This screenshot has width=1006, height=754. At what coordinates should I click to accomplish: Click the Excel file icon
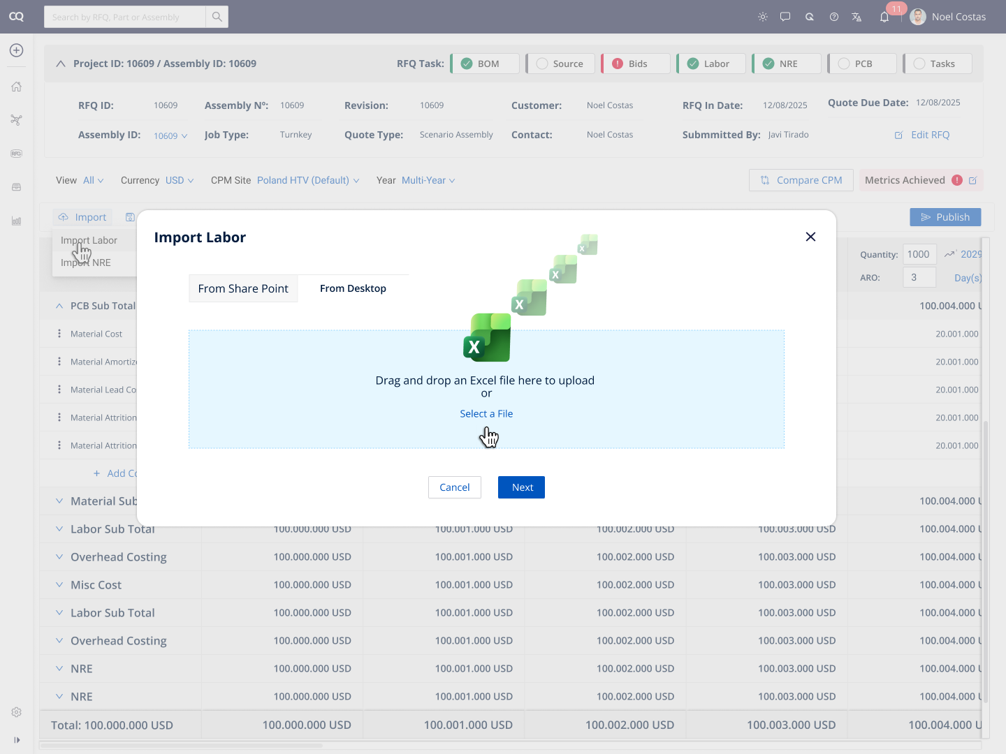tap(487, 337)
